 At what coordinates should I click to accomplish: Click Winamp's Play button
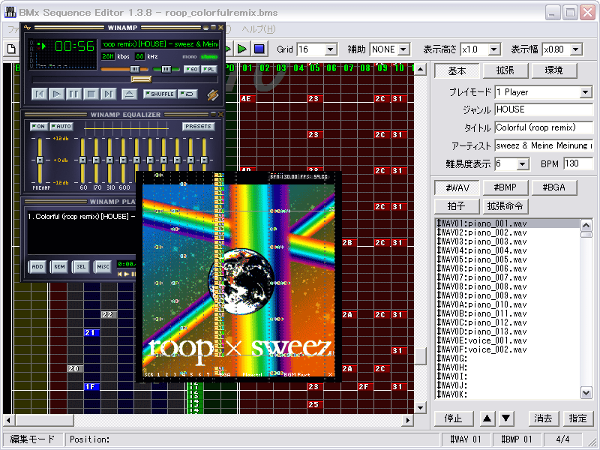click(57, 94)
